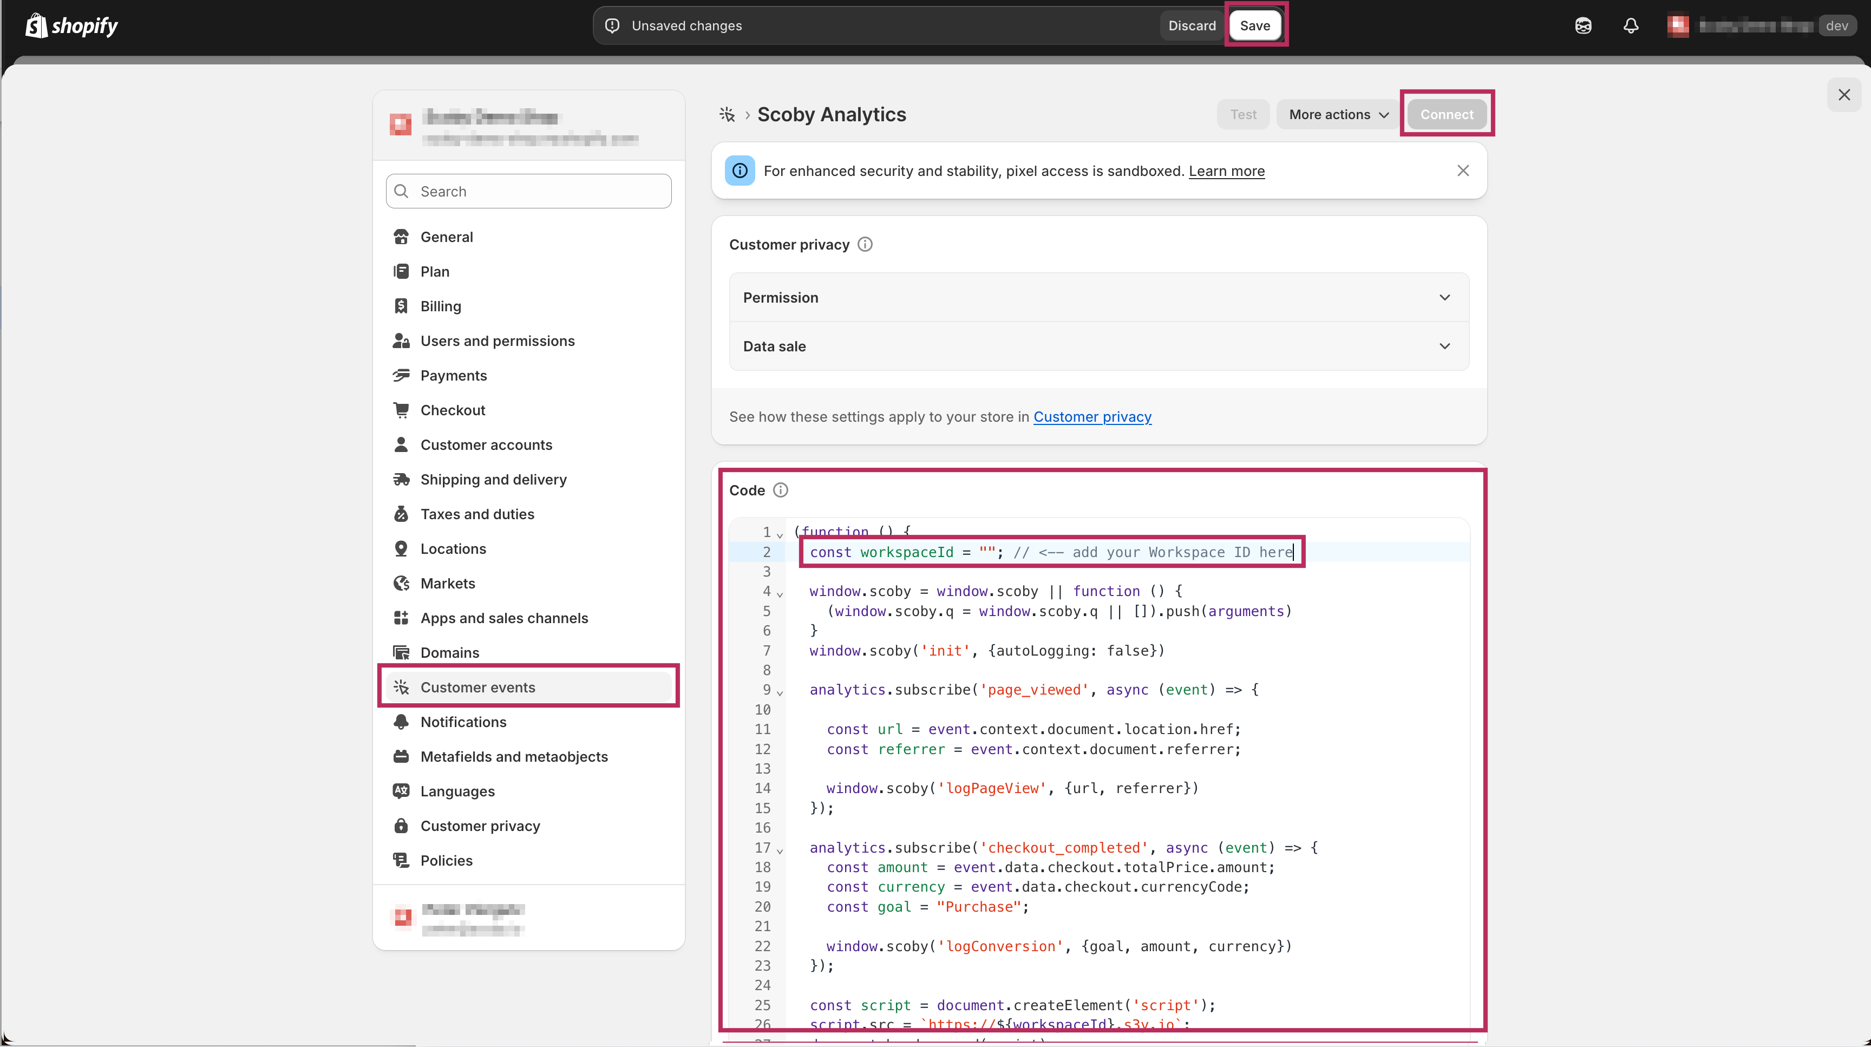
Task: Open Billing settings from sidebar
Action: coord(440,306)
